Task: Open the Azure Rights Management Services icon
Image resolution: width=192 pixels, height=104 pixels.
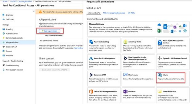Action: [160, 42]
